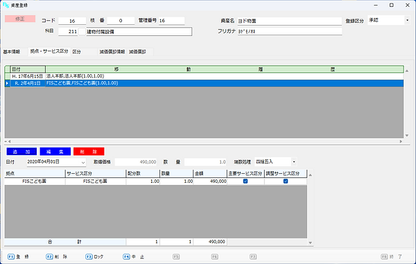416x264 pixels.
Task: Click the F4 中止 function key
Action: tap(133, 256)
